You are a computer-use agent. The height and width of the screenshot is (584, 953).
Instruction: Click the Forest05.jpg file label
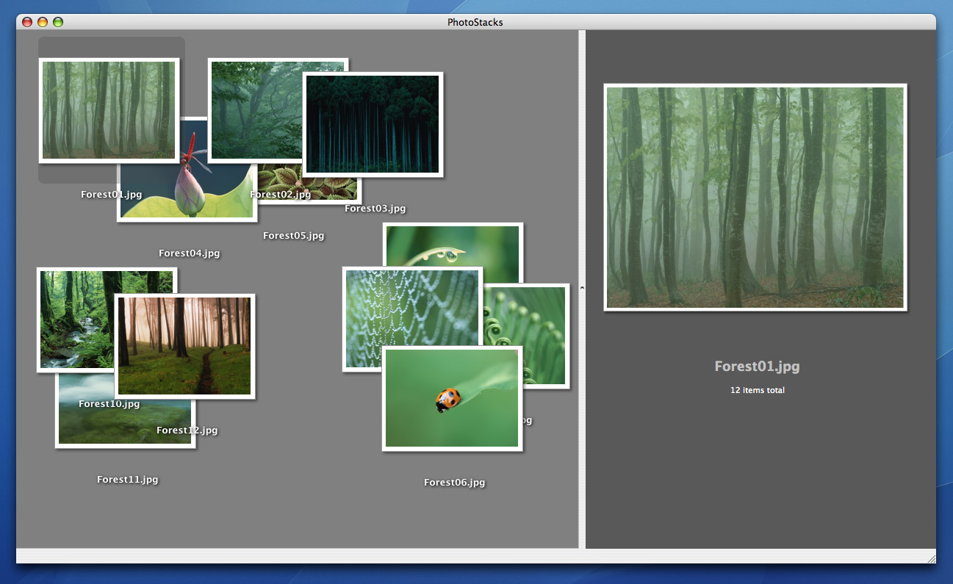(x=294, y=236)
